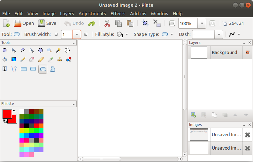Select the Pan hand tool
This screenshot has height=162, width=253.
pos(67,50)
